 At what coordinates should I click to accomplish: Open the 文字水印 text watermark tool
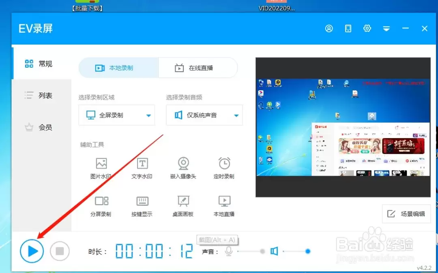pyautogui.click(x=142, y=168)
